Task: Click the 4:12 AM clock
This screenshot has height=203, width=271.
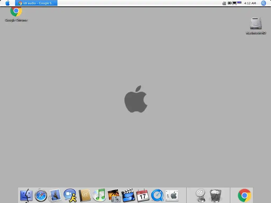Action: pos(250,3)
